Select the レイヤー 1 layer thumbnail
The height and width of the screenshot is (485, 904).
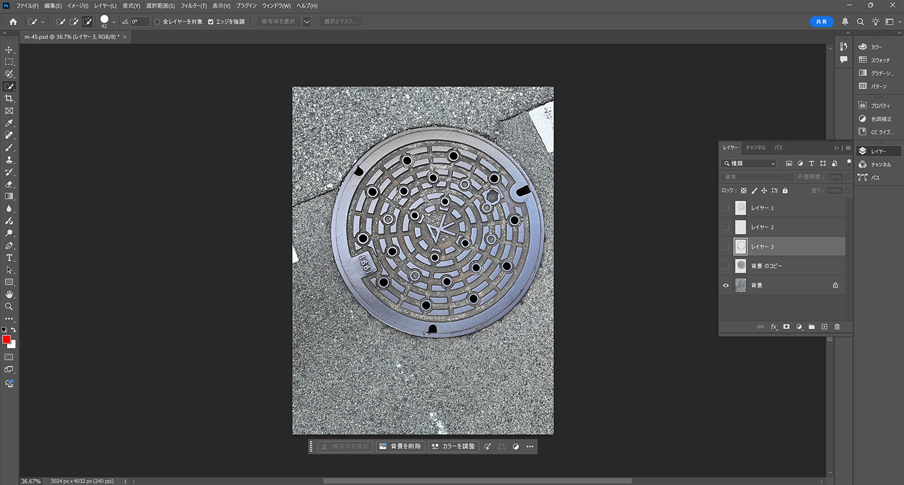[x=741, y=208]
